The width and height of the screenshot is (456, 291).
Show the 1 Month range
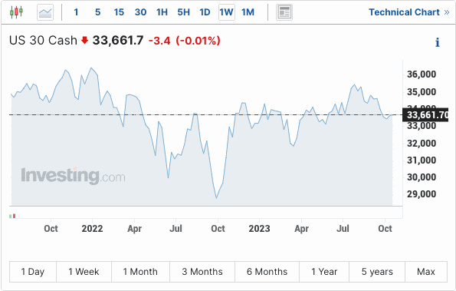(140, 272)
